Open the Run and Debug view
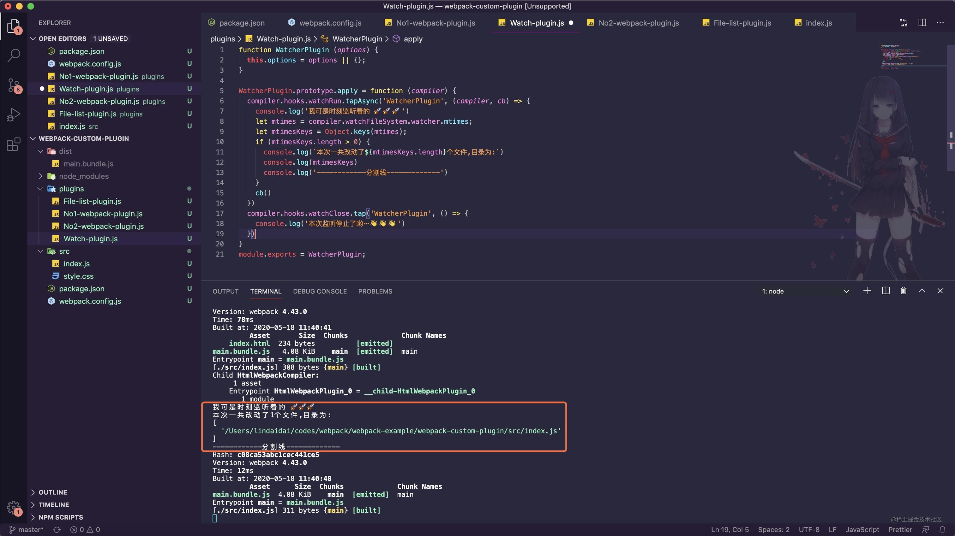 tap(14, 115)
